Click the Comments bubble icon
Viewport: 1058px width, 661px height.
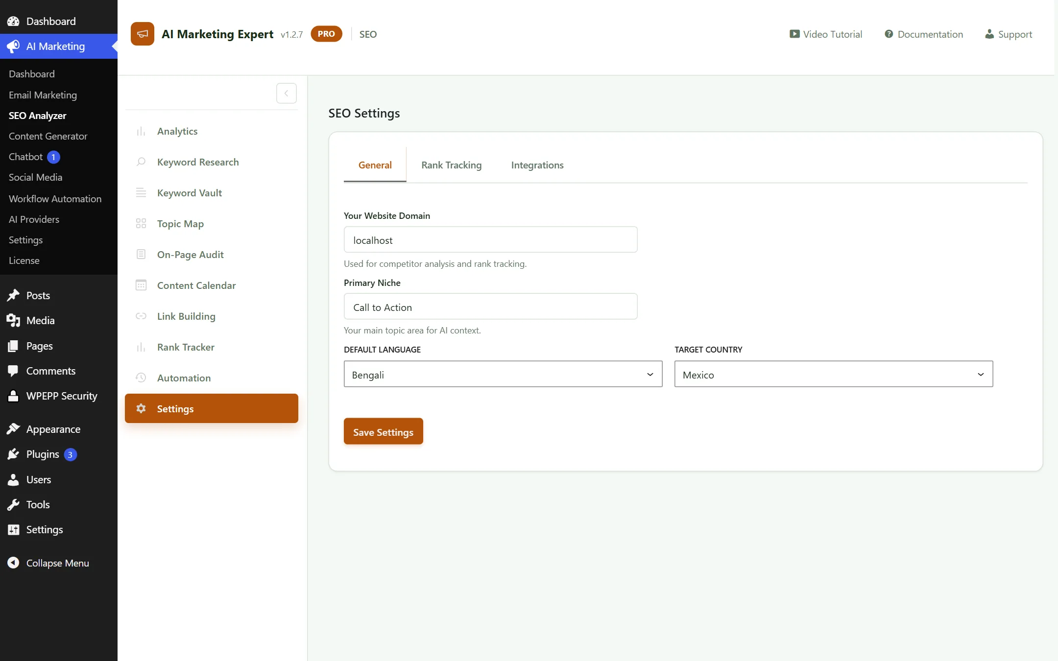click(13, 371)
